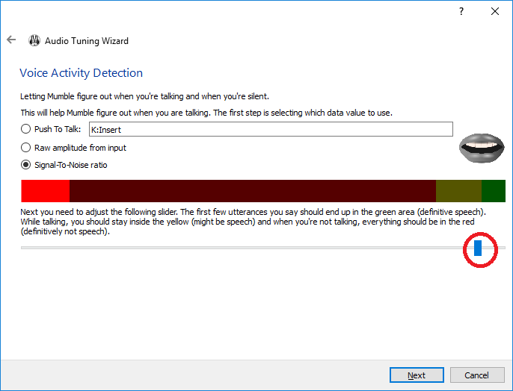
Task: Click the Cancel button
Action: (x=477, y=375)
